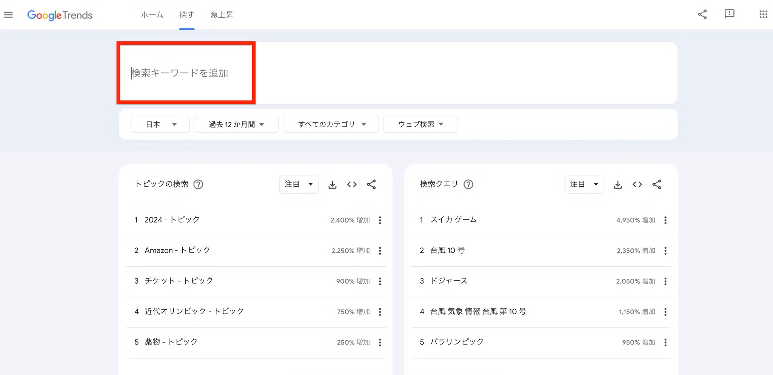Open the パラリンピック query row
This screenshot has width=773, height=375.
[x=541, y=342]
